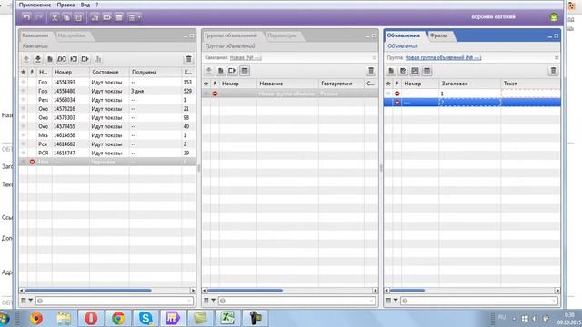The height and width of the screenshot is (327, 582).
Task: Select campaign row 14614747
Action: click(107, 153)
